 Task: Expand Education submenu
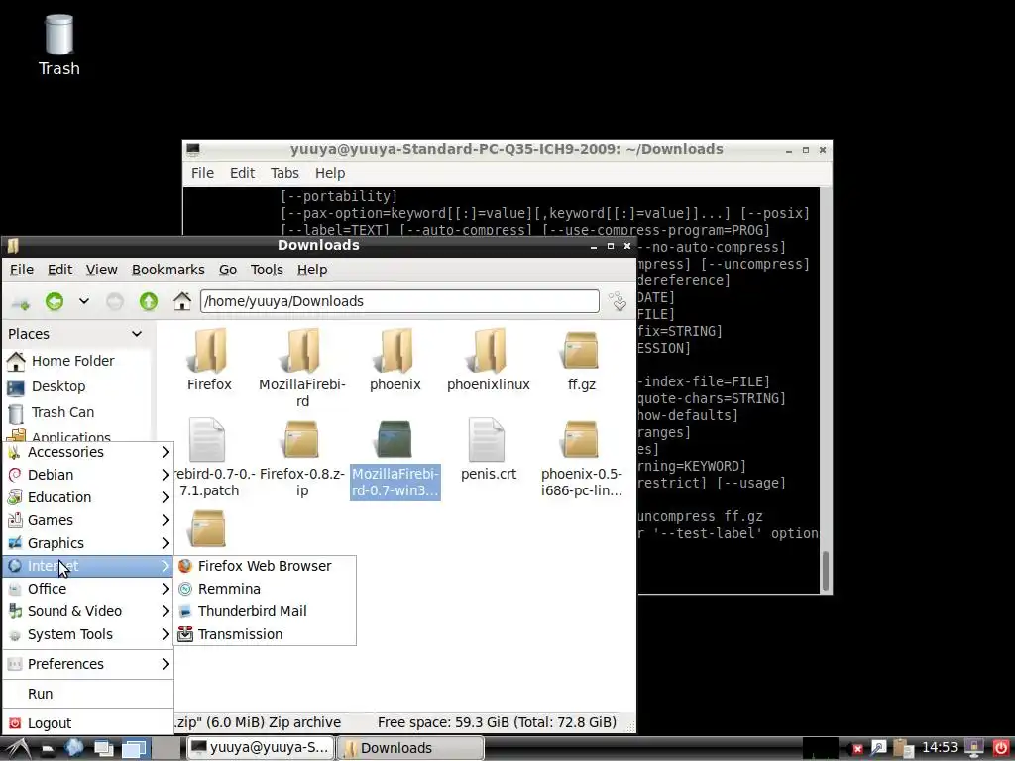(x=88, y=497)
